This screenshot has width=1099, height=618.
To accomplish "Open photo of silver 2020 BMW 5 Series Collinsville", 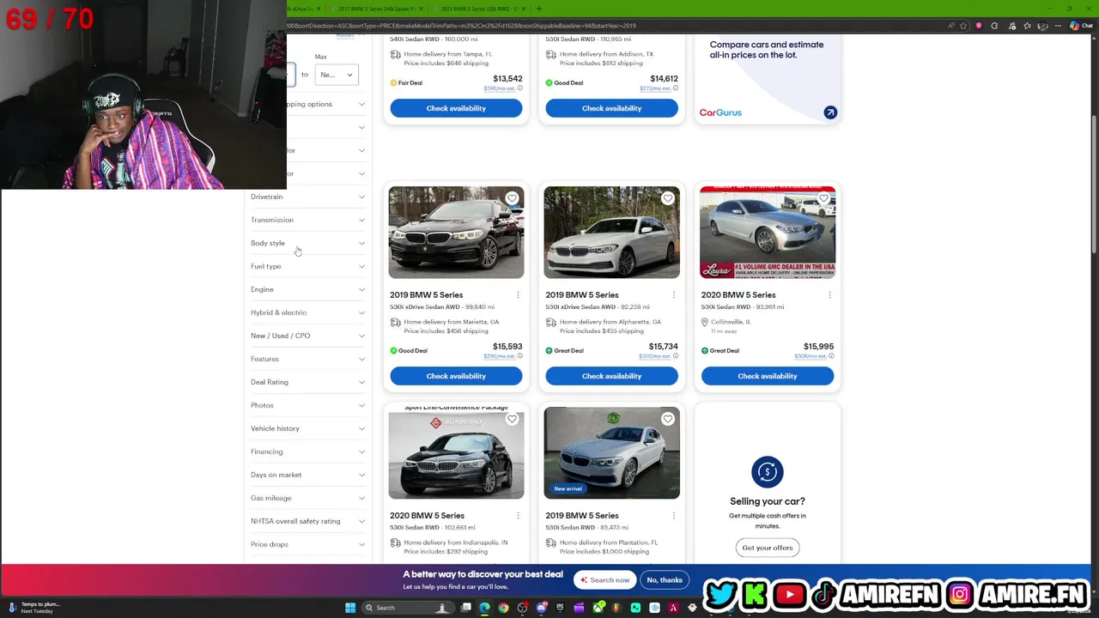I will click(x=768, y=233).
